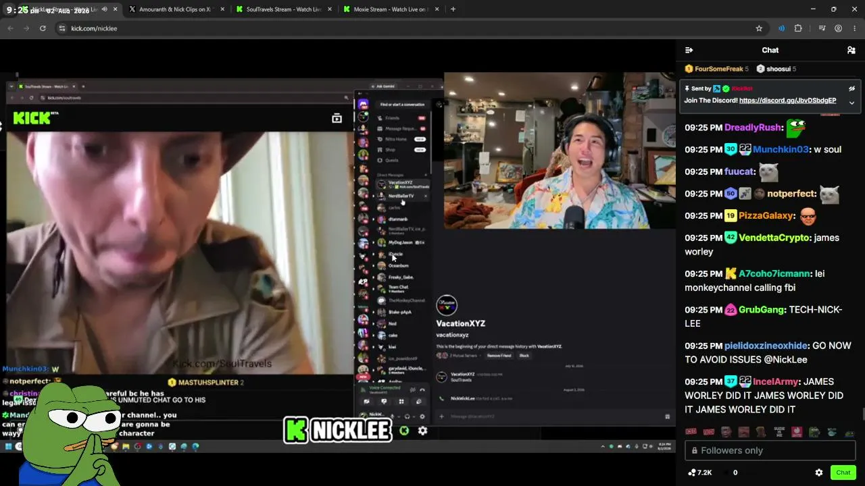Image resolution: width=865 pixels, height=486 pixels.
Task: Click Find or start a conversation in Discord
Action: pos(402,105)
